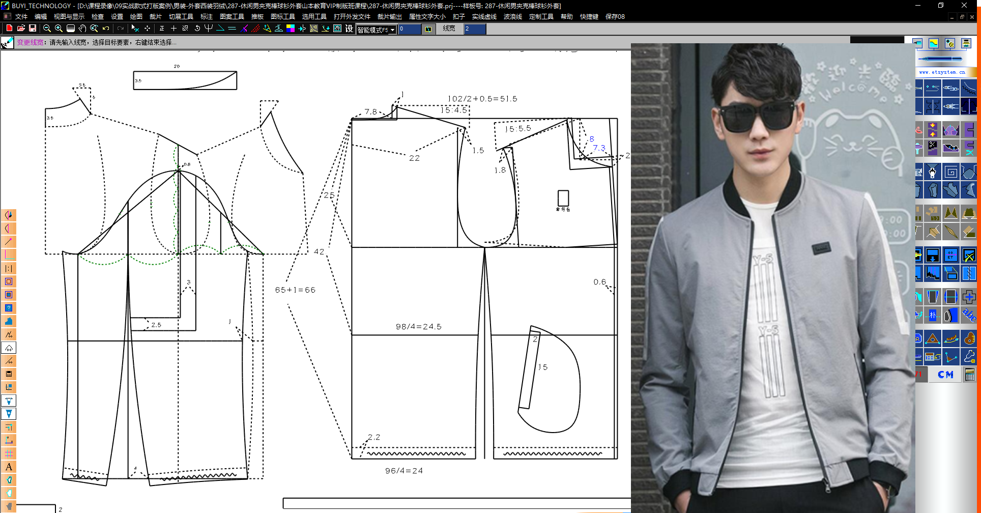This screenshot has height=513, width=981.
Task: Click the triangle measurement icon in right panel
Action: point(933,338)
